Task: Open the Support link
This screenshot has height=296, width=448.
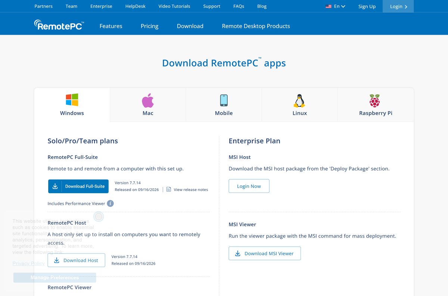Action: [212, 6]
